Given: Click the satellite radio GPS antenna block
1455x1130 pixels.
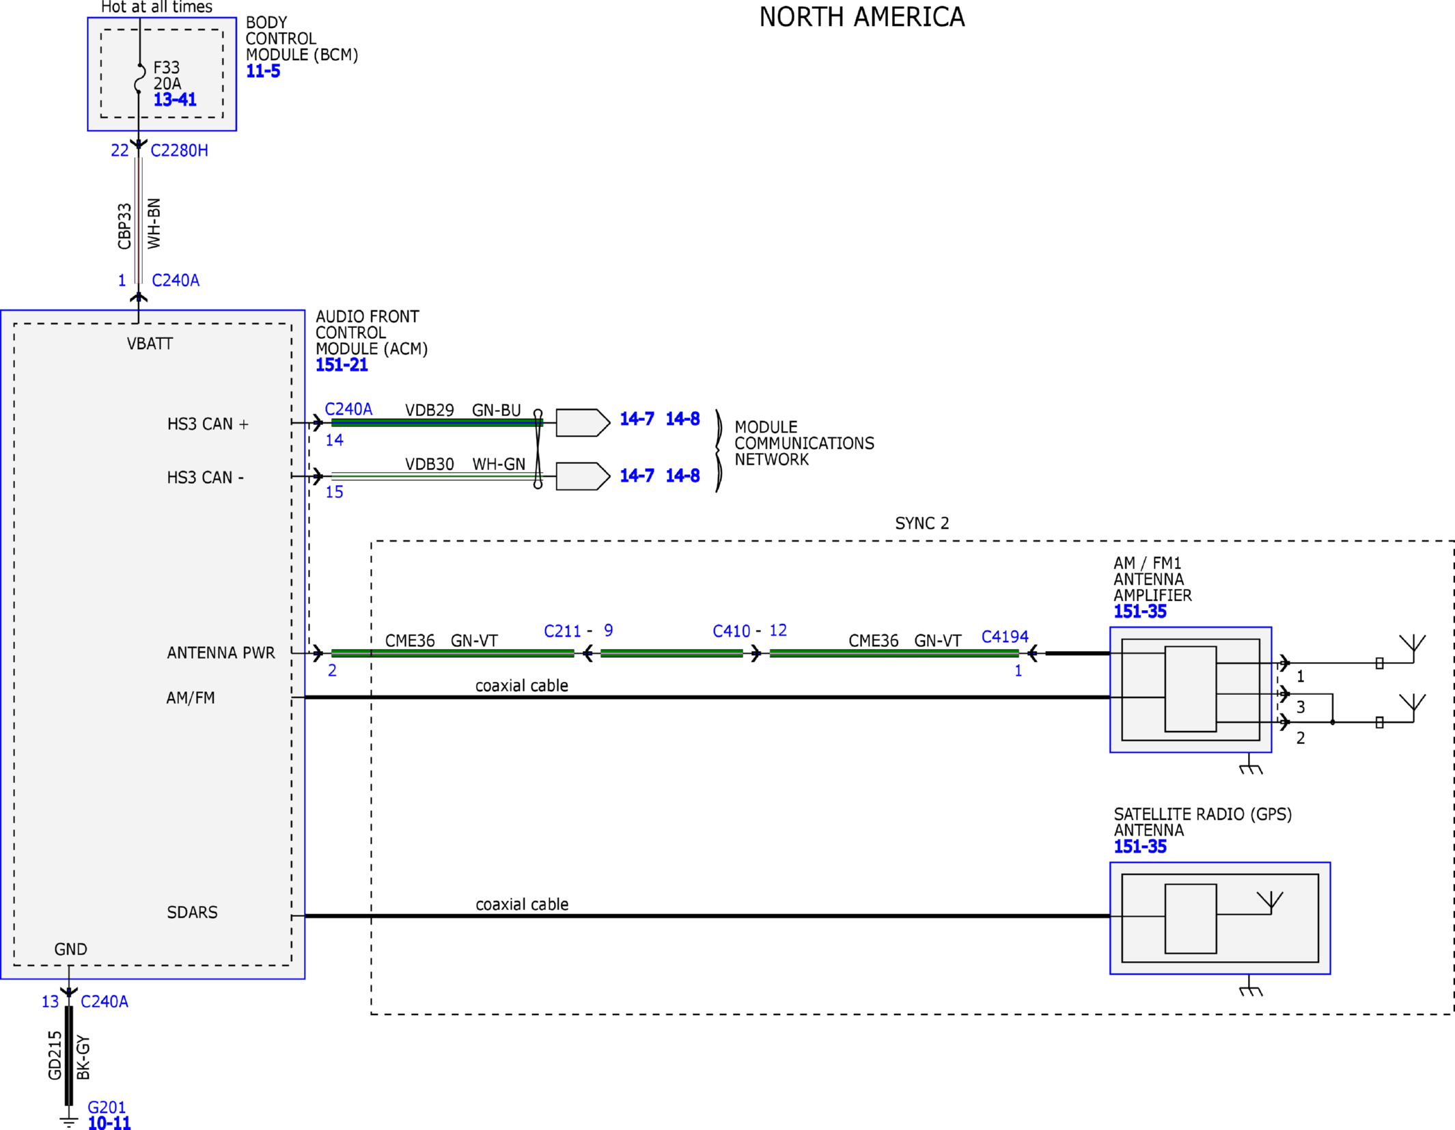Looking at the screenshot, I should tap(1220, 918).
